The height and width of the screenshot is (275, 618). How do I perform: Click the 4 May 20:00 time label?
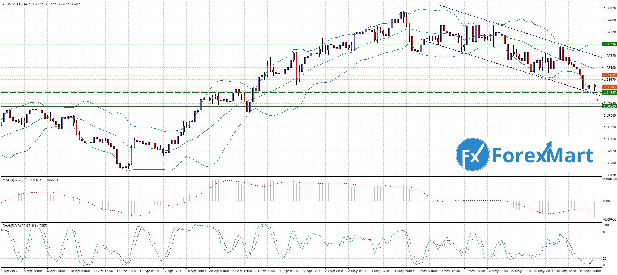[x=404, y=271]
